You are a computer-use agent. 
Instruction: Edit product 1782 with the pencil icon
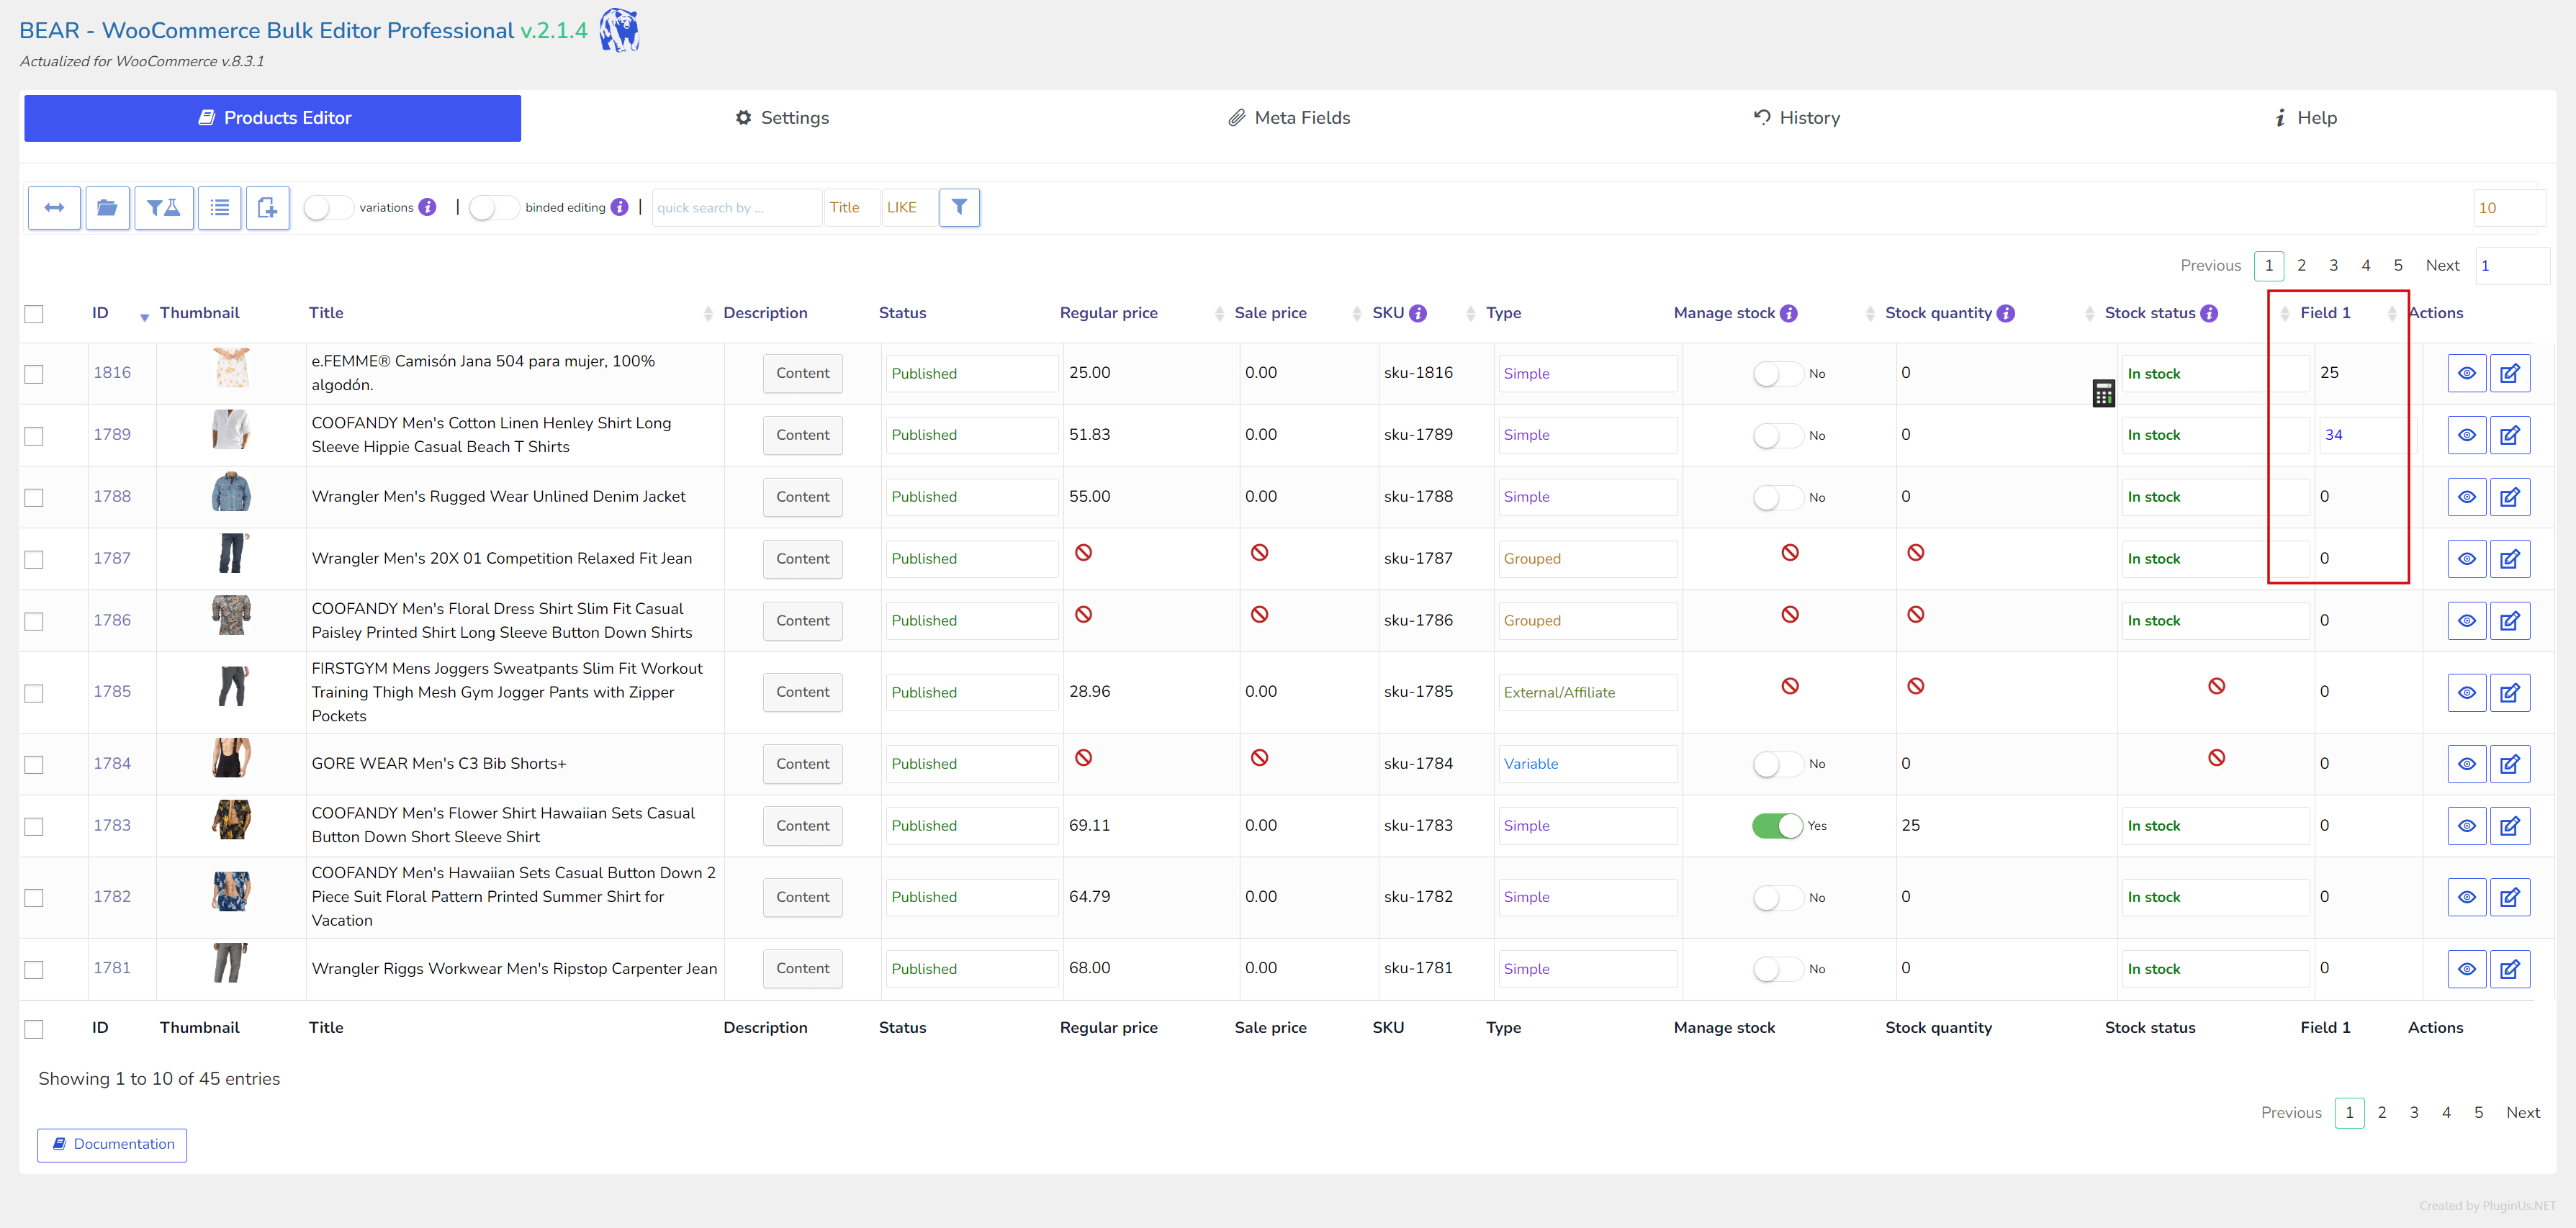click(2509, 897)
